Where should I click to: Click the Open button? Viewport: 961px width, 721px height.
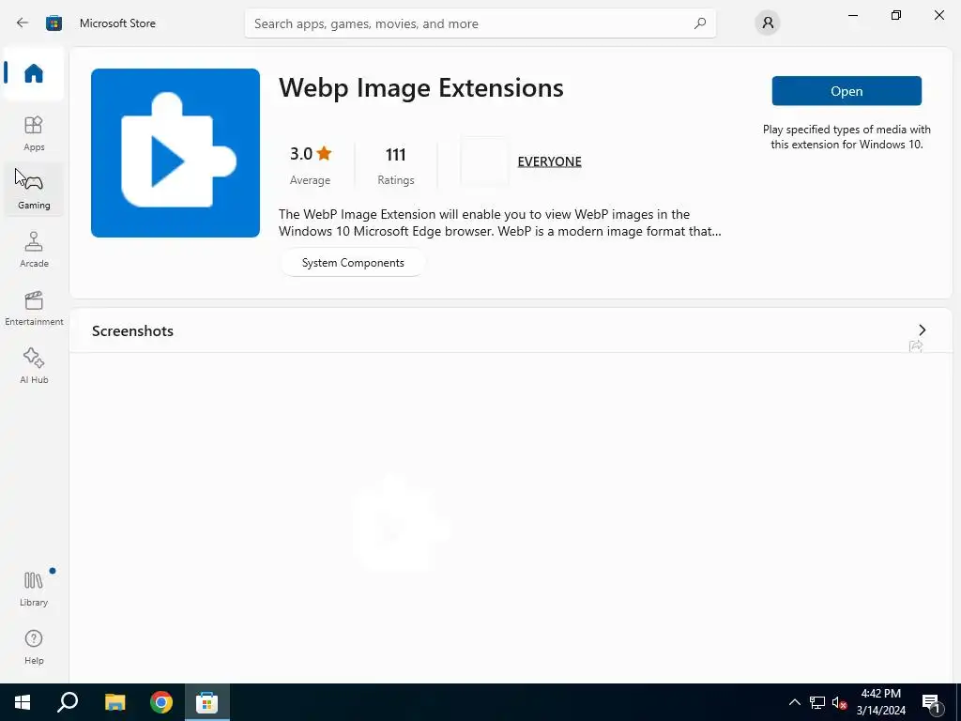coord(847,91)
